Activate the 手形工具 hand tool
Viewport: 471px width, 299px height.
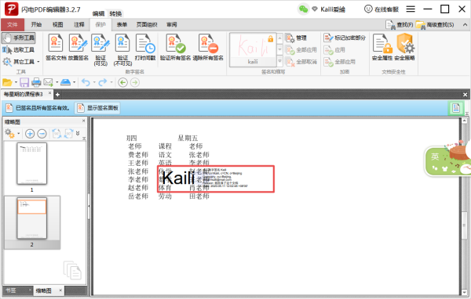19,38
